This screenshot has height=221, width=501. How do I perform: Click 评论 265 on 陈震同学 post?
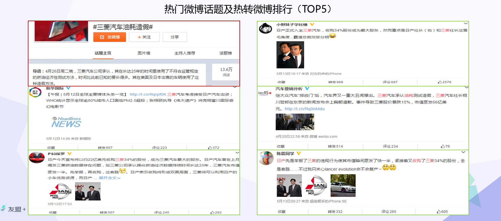click(x=389, y=212)
